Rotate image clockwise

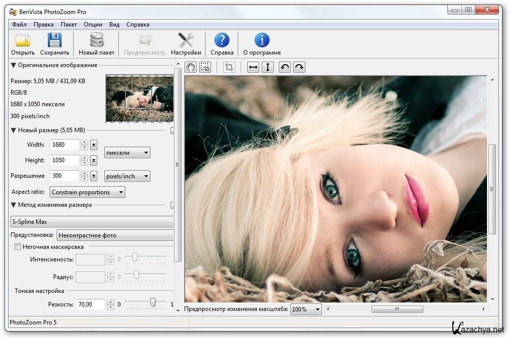299,67
